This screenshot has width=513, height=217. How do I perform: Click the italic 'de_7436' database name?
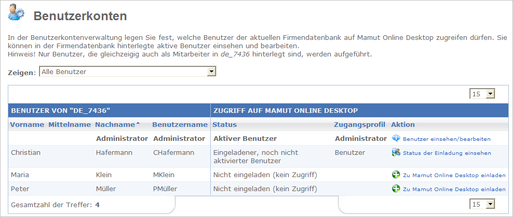235,54
